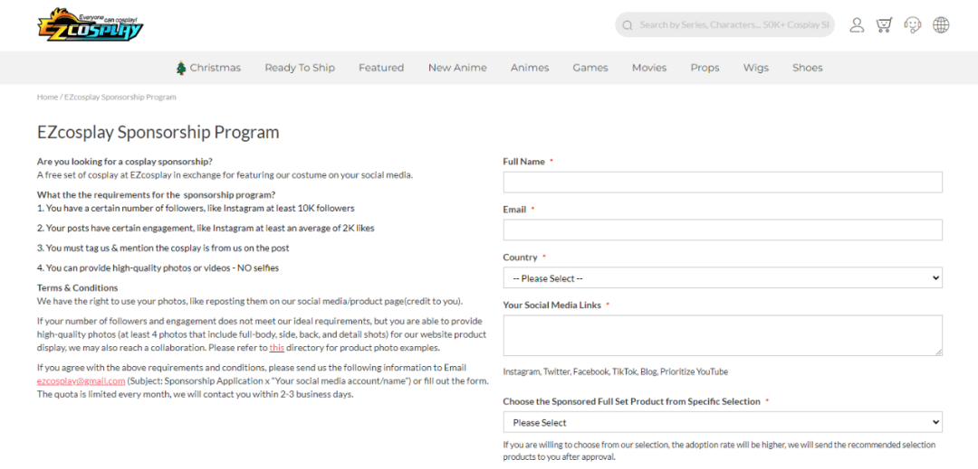The width and height of the screenshot is (978, 469).
Task: Click the 'Instagram, Twitter, Facebook, TikTok' hint text
Action: (x=615, y=372)
